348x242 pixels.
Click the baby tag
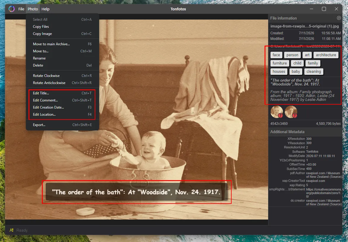tap(296, 72)
